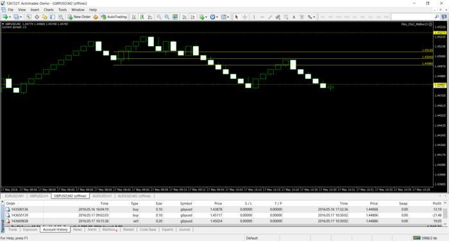
Task: Select the Crosshair tool icon
Action: (244, 17)
